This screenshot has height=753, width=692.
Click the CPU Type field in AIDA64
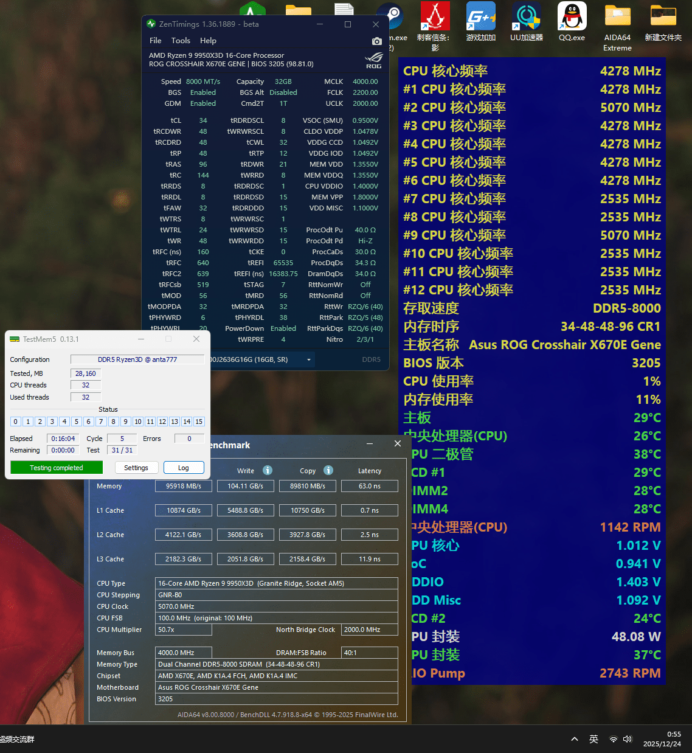(x=277, y=583)
